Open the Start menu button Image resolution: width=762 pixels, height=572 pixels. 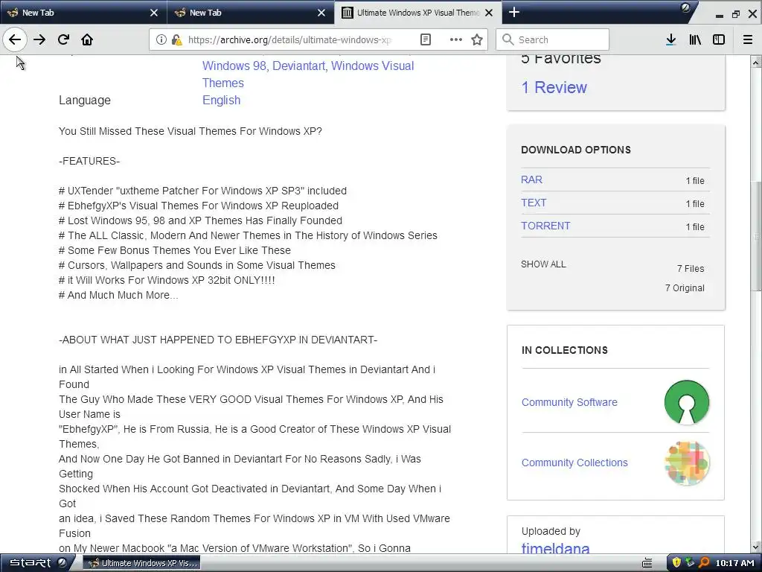pos(37,563)
